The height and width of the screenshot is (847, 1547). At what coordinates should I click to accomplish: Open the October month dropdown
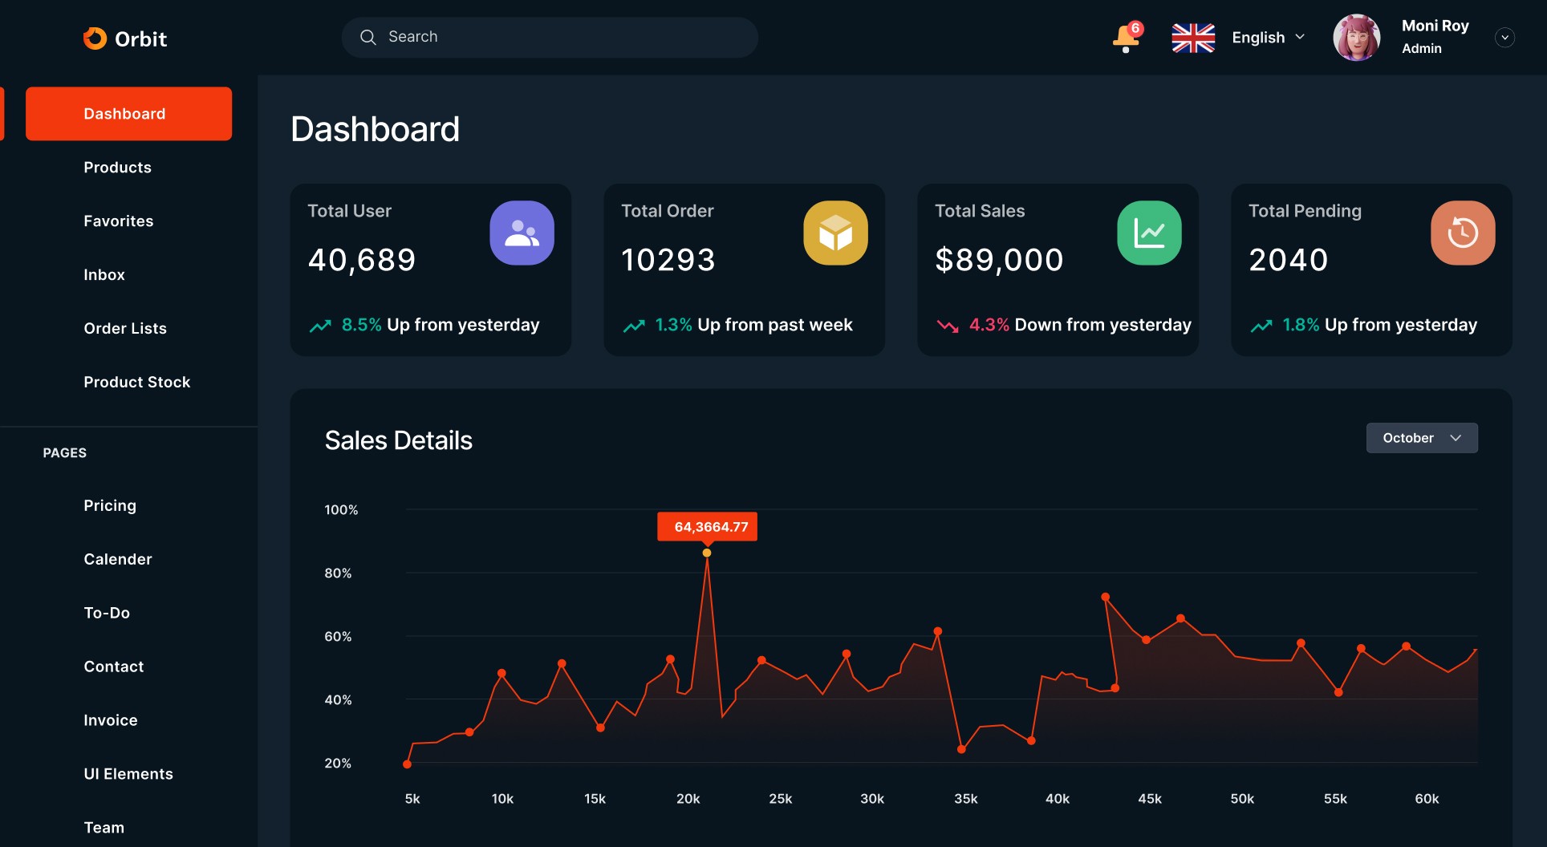(1422, 438)
